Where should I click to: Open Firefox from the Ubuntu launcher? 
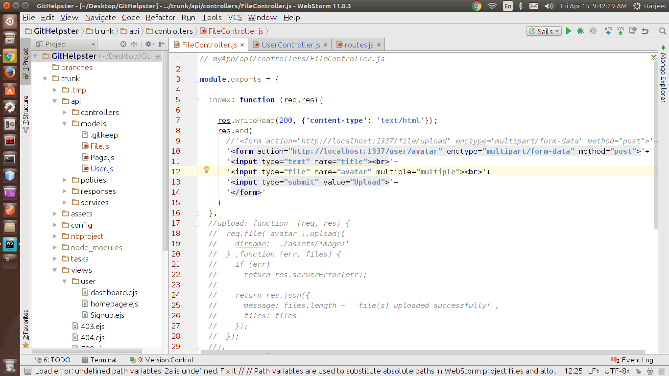click(10, 73)
